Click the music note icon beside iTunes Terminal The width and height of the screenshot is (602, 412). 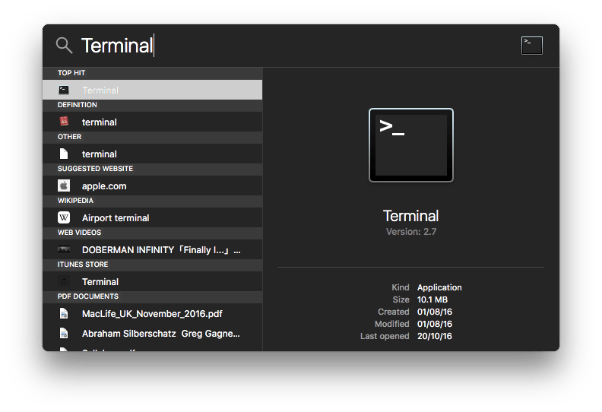(64, 281)
